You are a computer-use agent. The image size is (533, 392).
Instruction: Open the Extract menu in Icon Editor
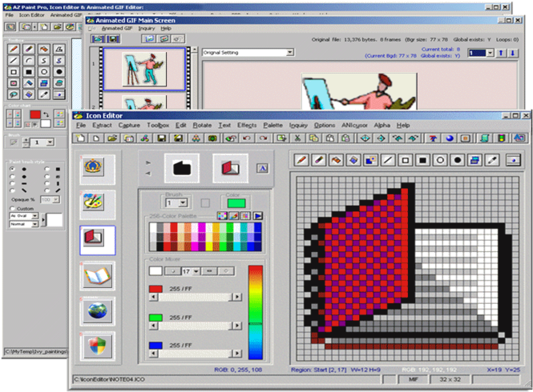pyautogui.click(x=102, y=126)
